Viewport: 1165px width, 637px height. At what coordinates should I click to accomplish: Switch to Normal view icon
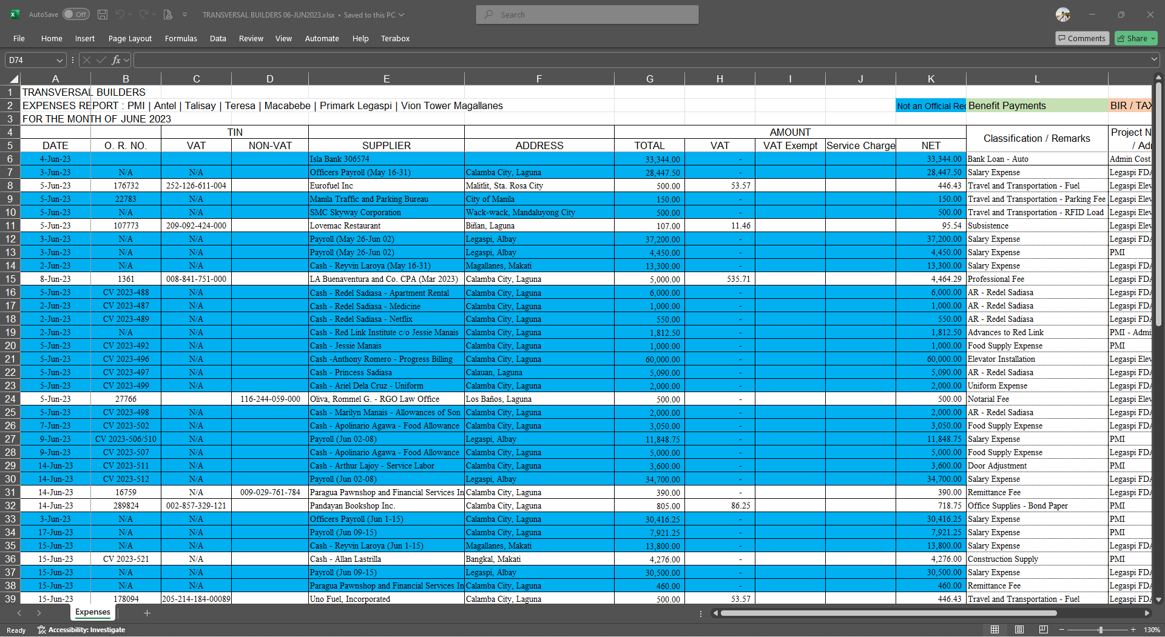coord(994,630)
